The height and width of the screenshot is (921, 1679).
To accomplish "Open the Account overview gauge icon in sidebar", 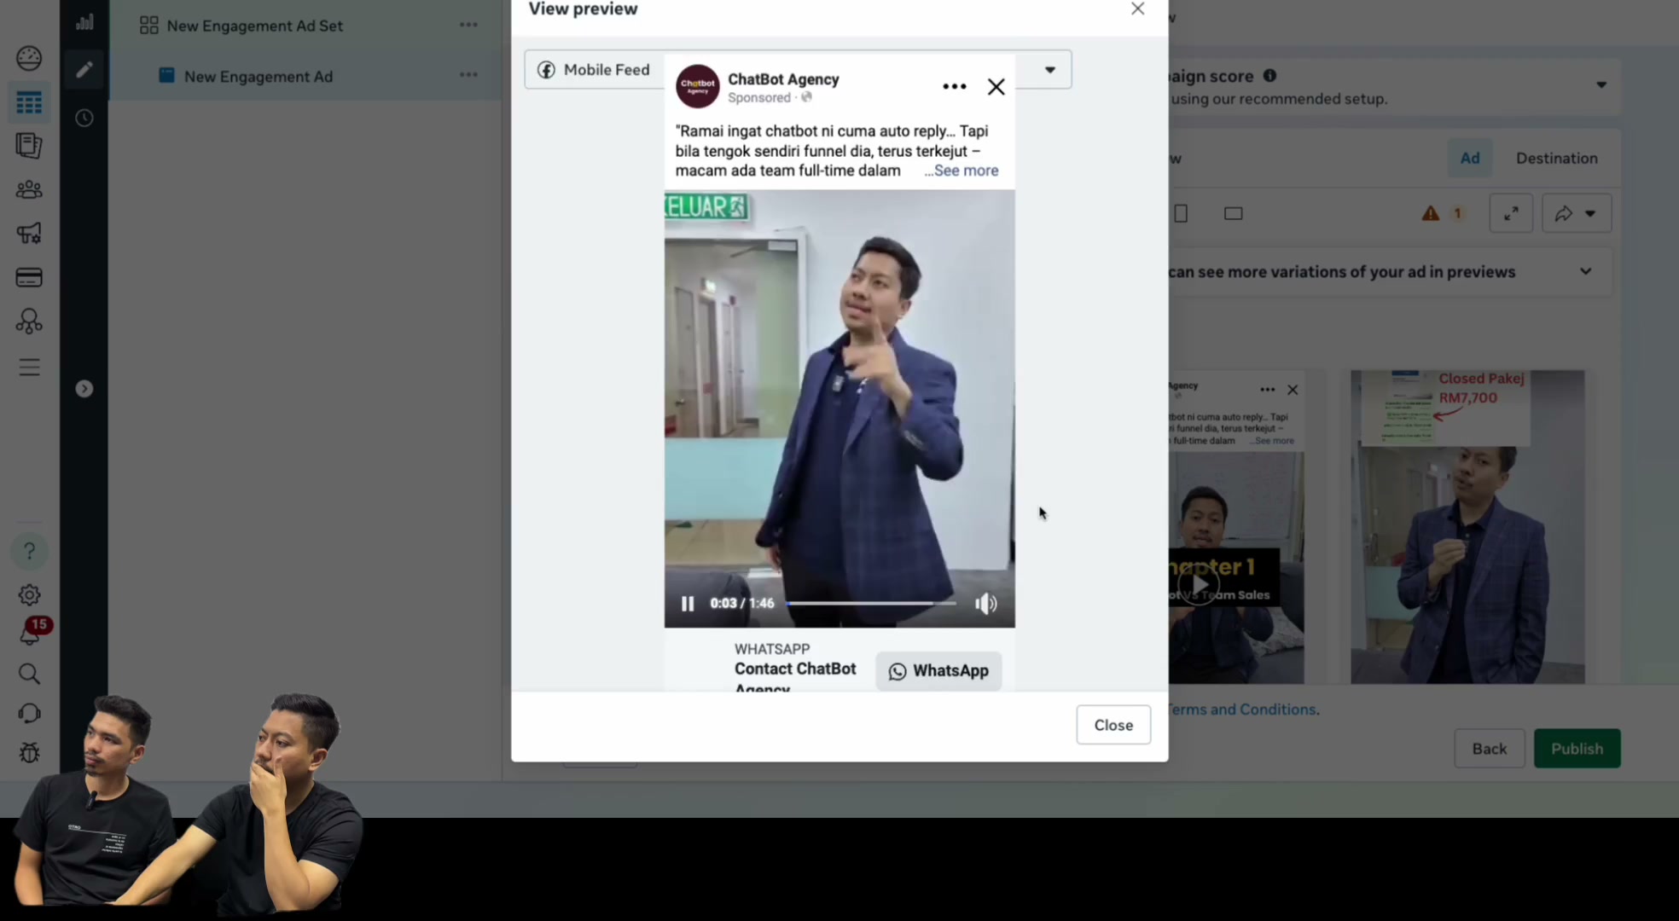I will pyautogui.click(x=29, y=58).
